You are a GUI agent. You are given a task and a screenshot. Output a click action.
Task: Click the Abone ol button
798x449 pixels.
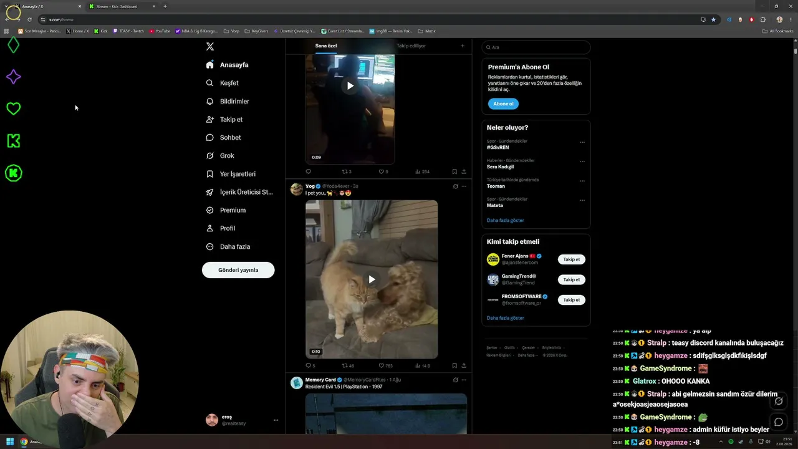pos(503,104)
